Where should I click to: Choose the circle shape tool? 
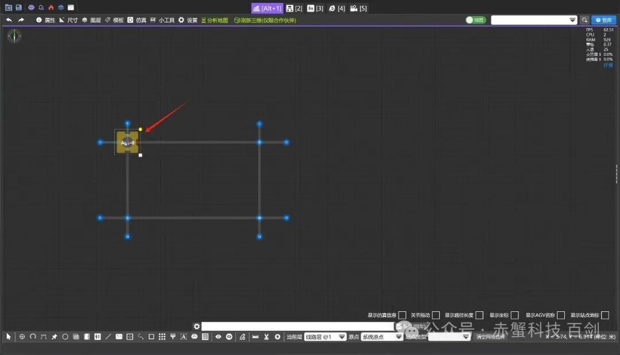(65, 337)
